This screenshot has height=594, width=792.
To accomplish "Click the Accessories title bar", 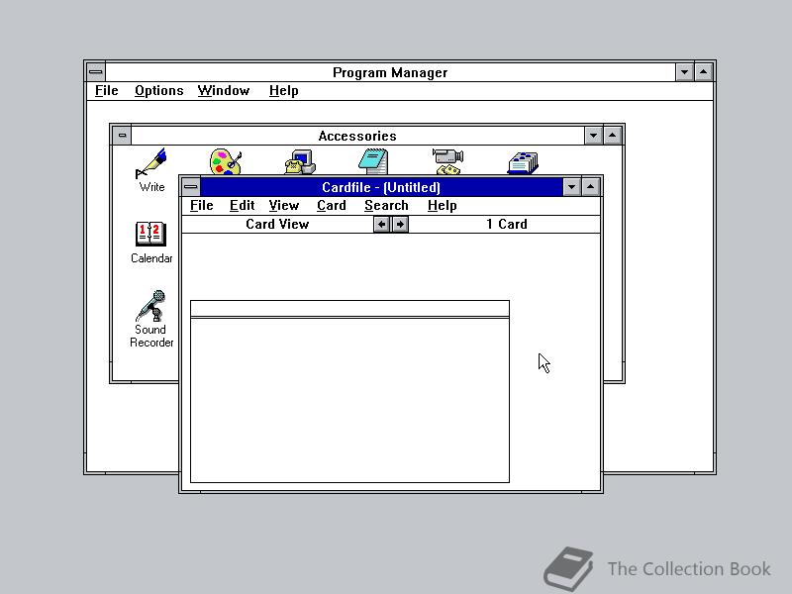I will point(357,136).
